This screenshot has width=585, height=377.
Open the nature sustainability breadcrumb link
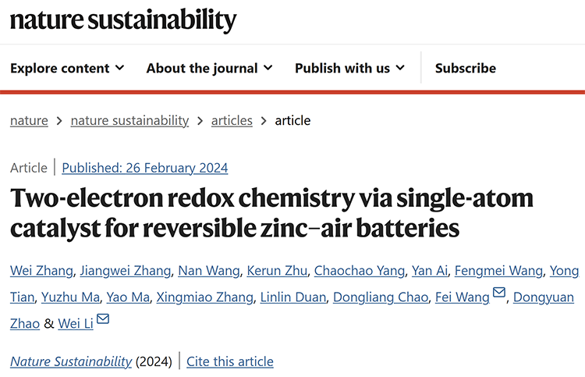point(129,120)
